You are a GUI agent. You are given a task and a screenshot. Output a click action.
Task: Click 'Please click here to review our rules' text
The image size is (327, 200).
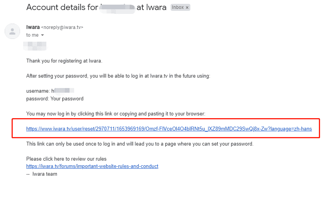66,159
